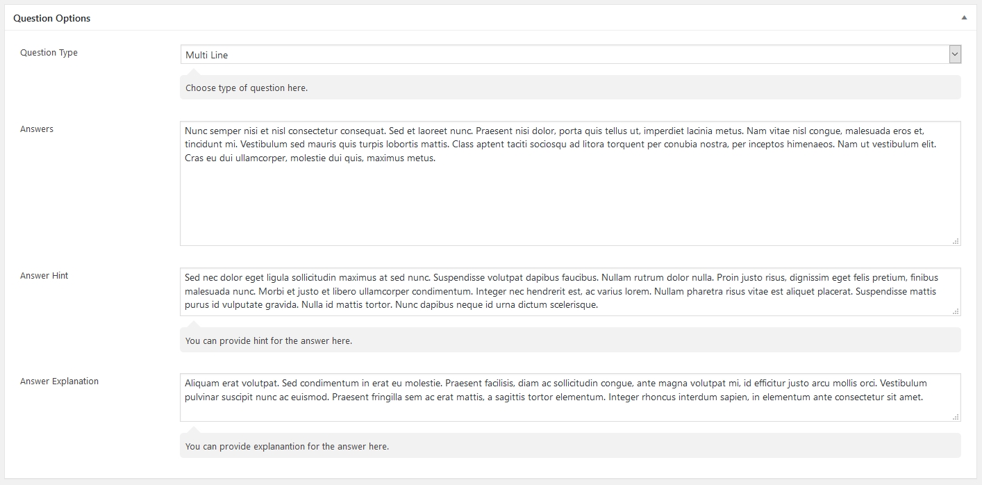Click the Question Type label

(x=49, y=53)
